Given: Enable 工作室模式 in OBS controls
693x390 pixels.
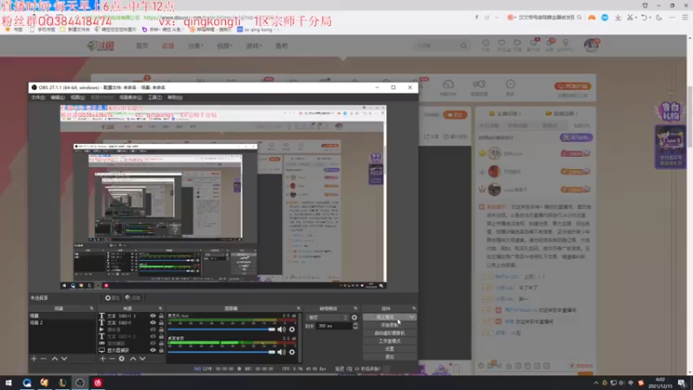Looking at the screenshot, I should point(389,341).
